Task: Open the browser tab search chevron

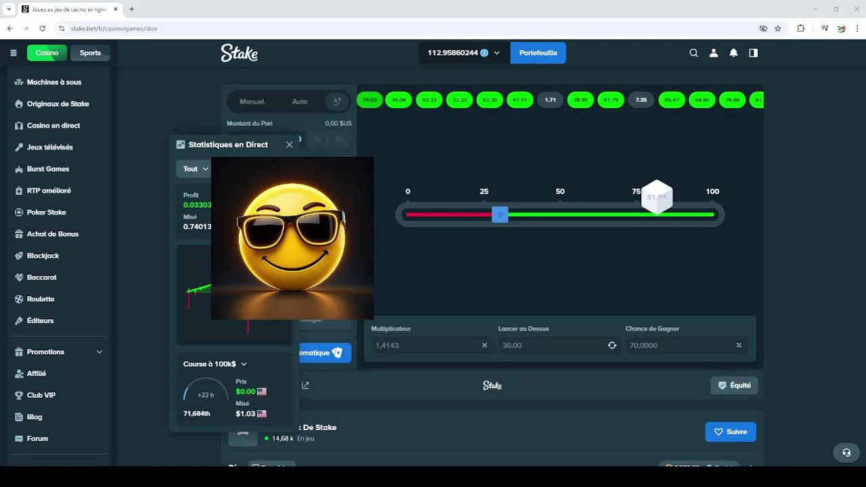Action: tap(9, 9)
